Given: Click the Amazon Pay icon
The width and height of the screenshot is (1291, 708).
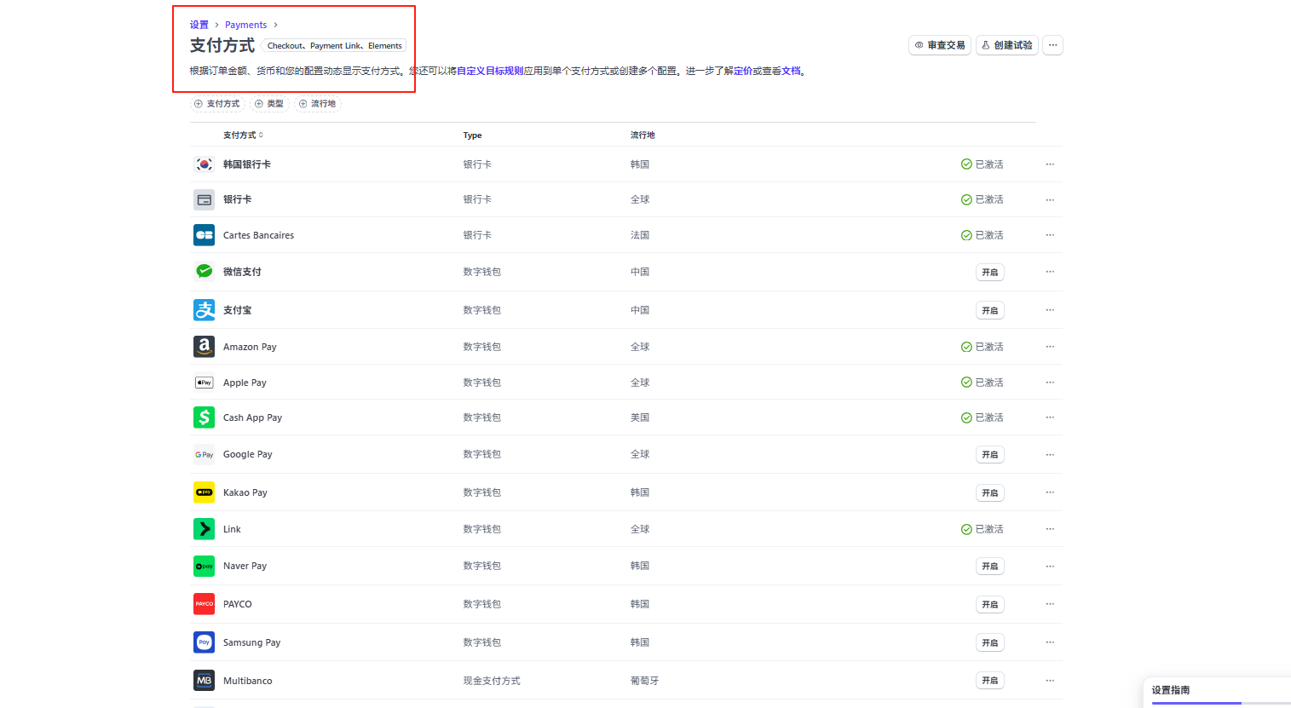Looking at the screenshot, I should 204,346.
